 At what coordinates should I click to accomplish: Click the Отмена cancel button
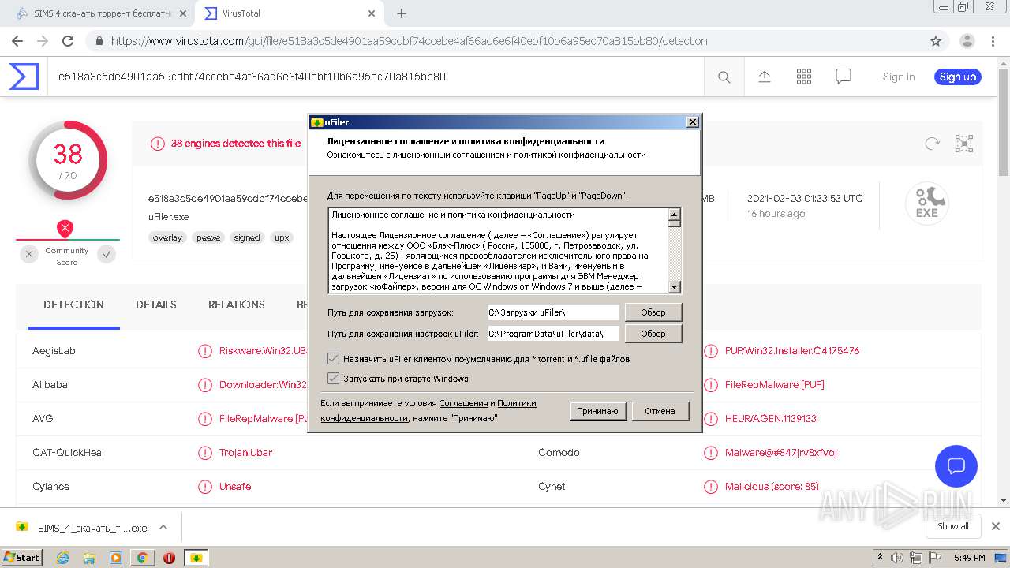coord(660,411)
